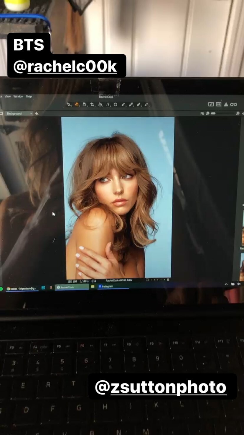Open the Background layer dropdown
This screenshot has width=244, height=435.
click(x=19, y=113)
